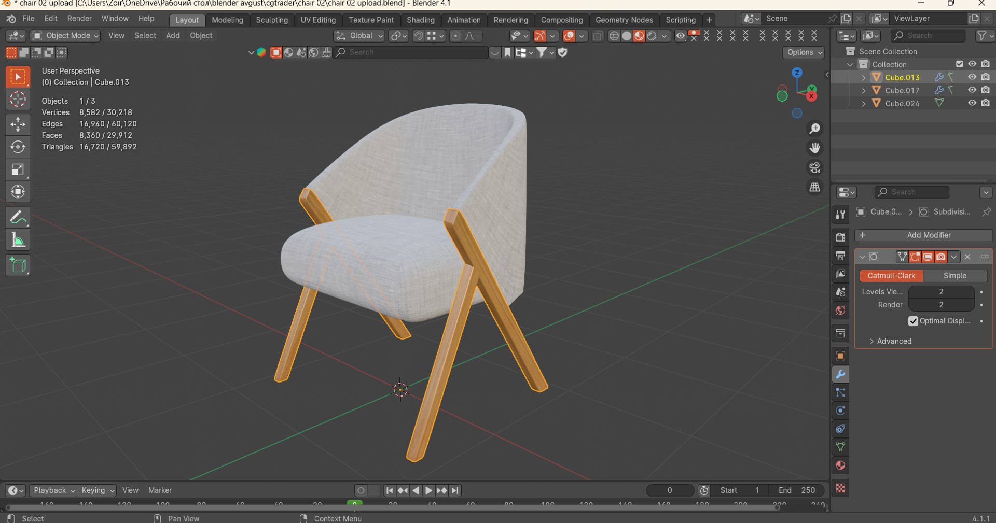This screenshot has width=996, height=523.
Task: Open the Material properties tab
Action: [x=840, y=465]
